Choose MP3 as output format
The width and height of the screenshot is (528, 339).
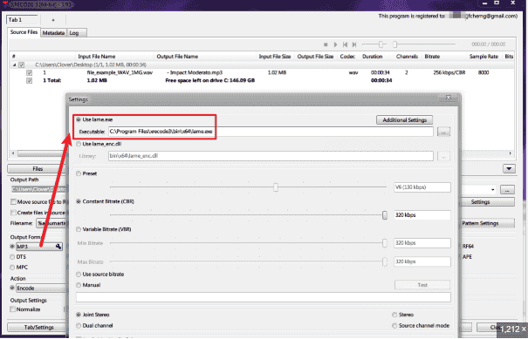click(12, 247)
